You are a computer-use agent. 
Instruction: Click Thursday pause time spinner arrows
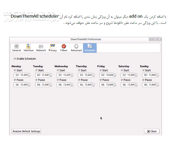coord(94,85)
